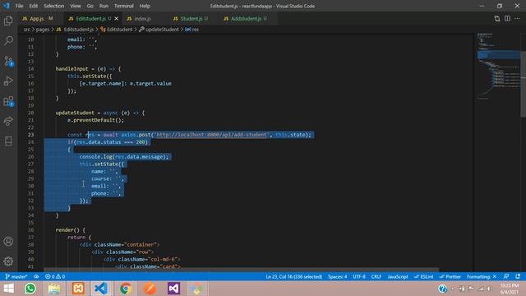Open Postman from the taskbar
This screenshot has height=296, width=526.
pos(150,289)
